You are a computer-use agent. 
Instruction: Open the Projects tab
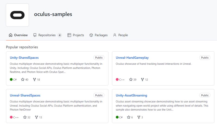point(76,35)
